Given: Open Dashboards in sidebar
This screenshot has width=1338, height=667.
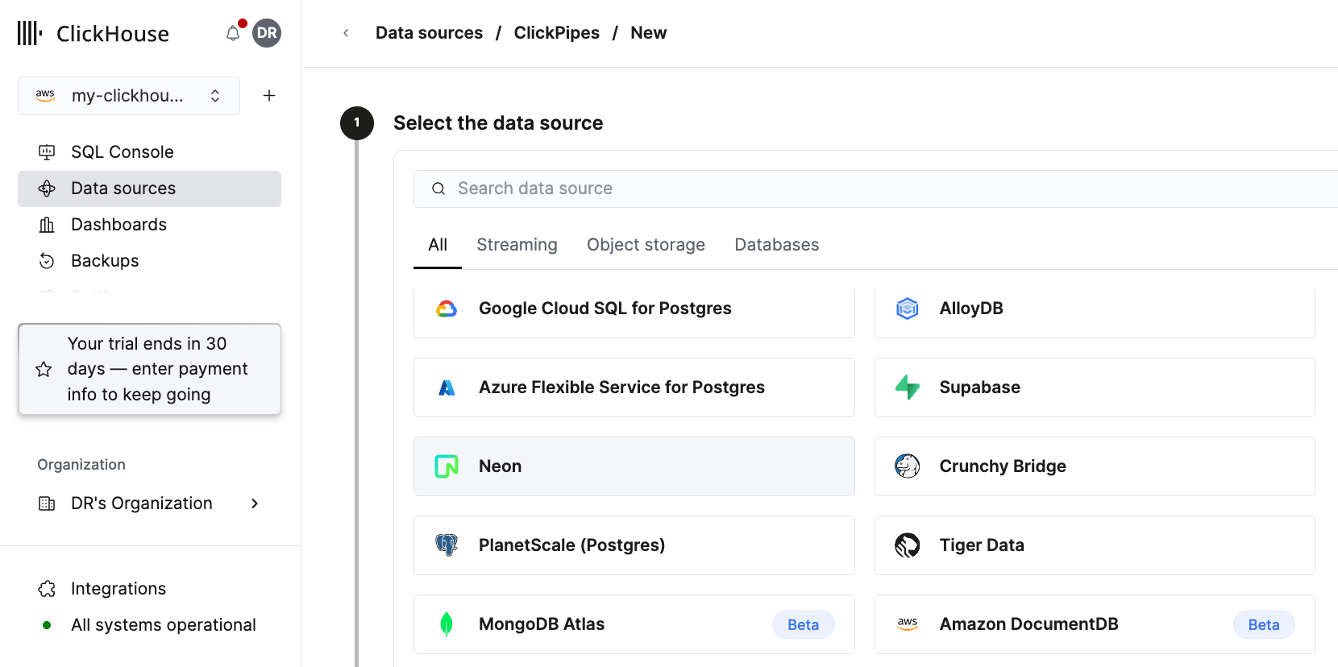Looking at the screenshot, I should click(x=149, y=225).
